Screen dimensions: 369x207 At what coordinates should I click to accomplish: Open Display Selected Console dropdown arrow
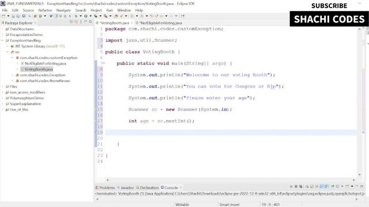342,186
